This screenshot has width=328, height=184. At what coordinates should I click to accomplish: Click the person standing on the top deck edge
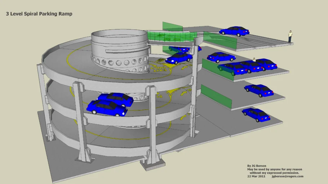[290, 36]
